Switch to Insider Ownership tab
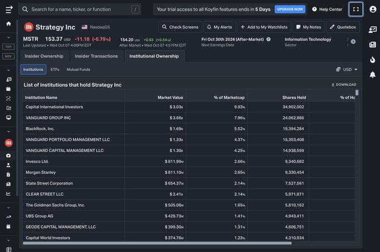Image resolution: width=380 pixels, height=252 pixels. [x=44, y=56]
